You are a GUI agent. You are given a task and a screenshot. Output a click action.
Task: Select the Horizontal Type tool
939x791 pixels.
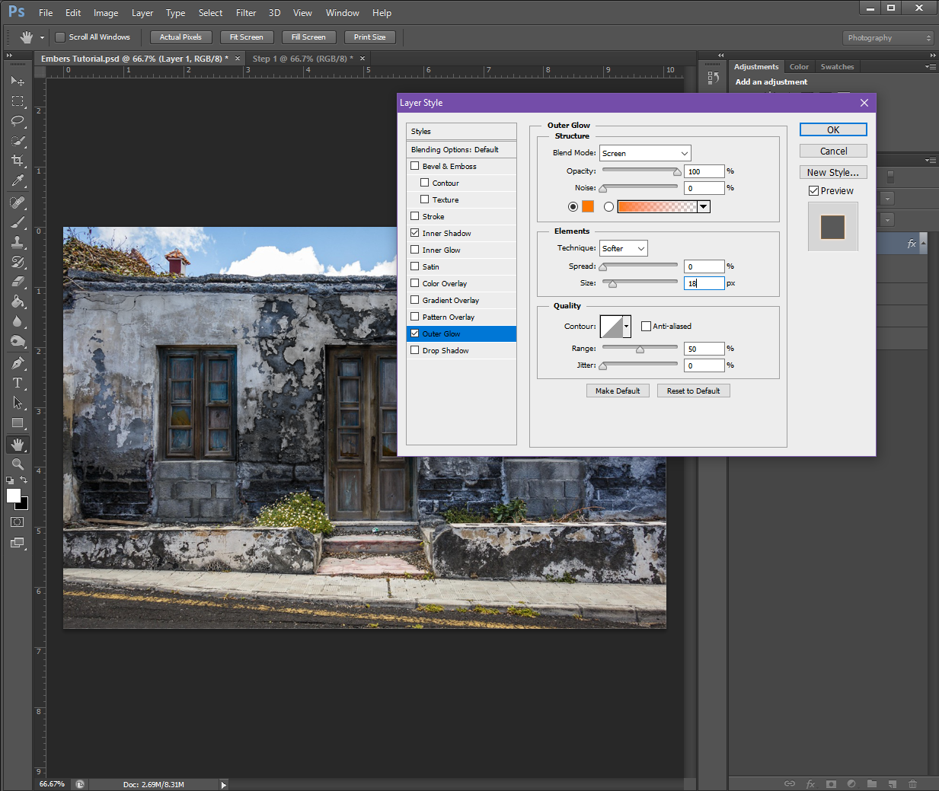[x=18, y=383]
